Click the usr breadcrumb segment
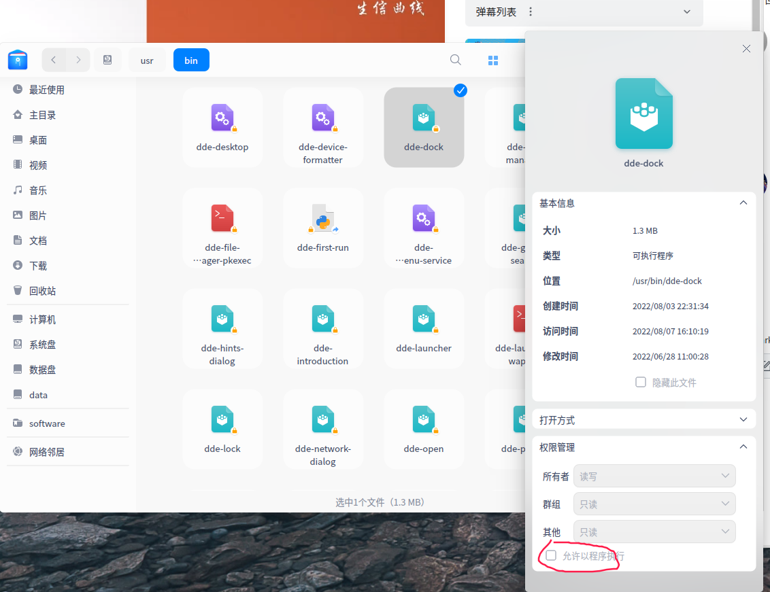Image resolution: width=770 pixels, height=592 pixels. click(x=147, y=60)
